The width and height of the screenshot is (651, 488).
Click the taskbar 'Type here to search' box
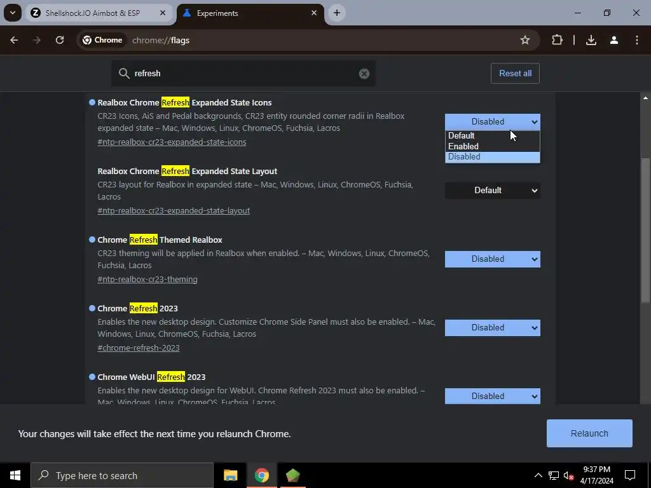(122, 475)
